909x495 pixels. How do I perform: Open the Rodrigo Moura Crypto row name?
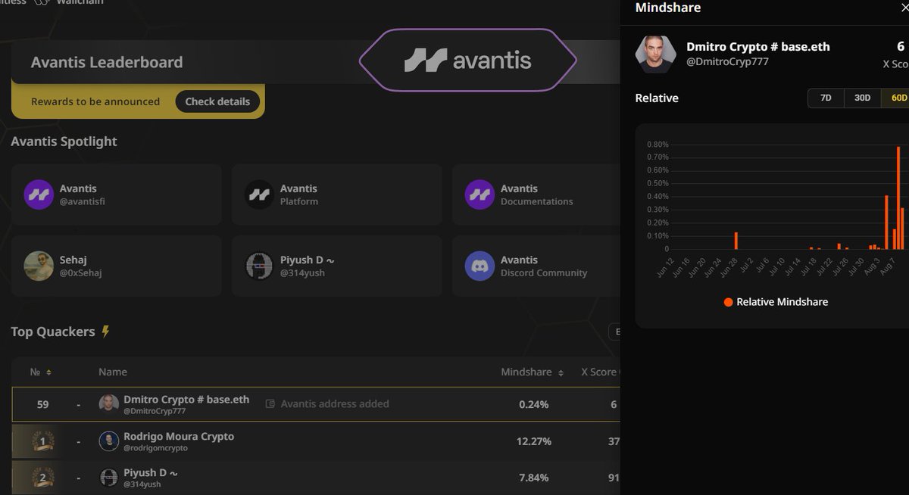pos(179,436)
